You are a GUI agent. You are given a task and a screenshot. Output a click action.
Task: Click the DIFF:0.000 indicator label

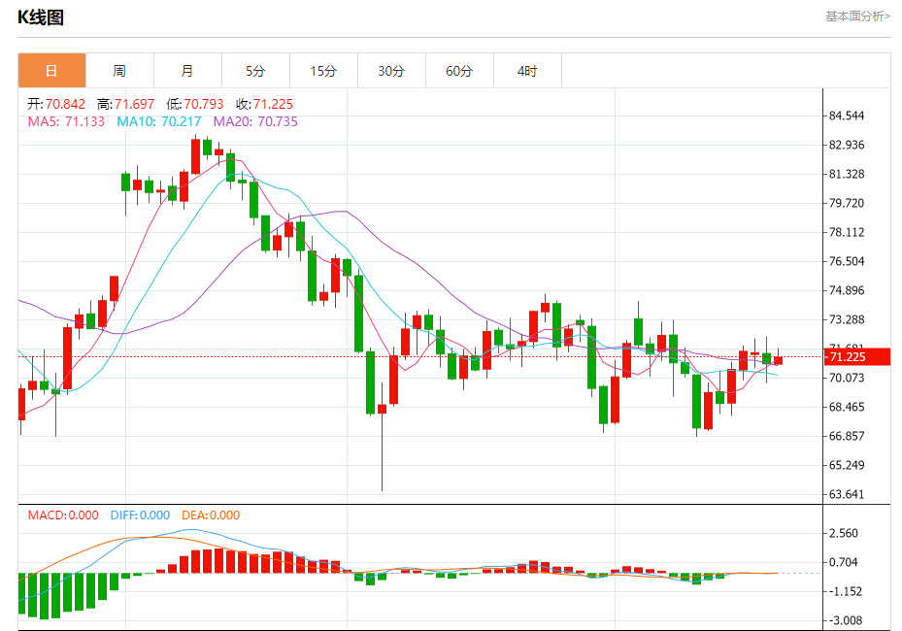click(x=140, y=515)
